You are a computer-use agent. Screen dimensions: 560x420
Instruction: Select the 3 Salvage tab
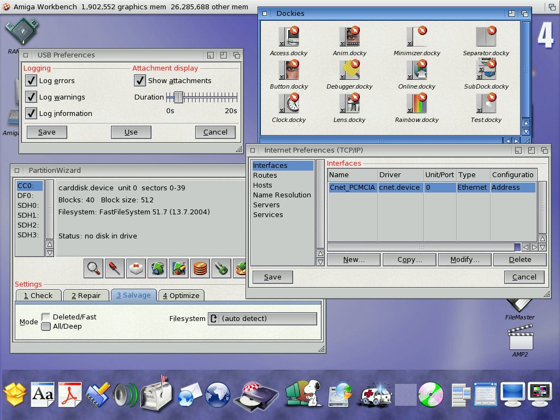click(x=133, y=295)
